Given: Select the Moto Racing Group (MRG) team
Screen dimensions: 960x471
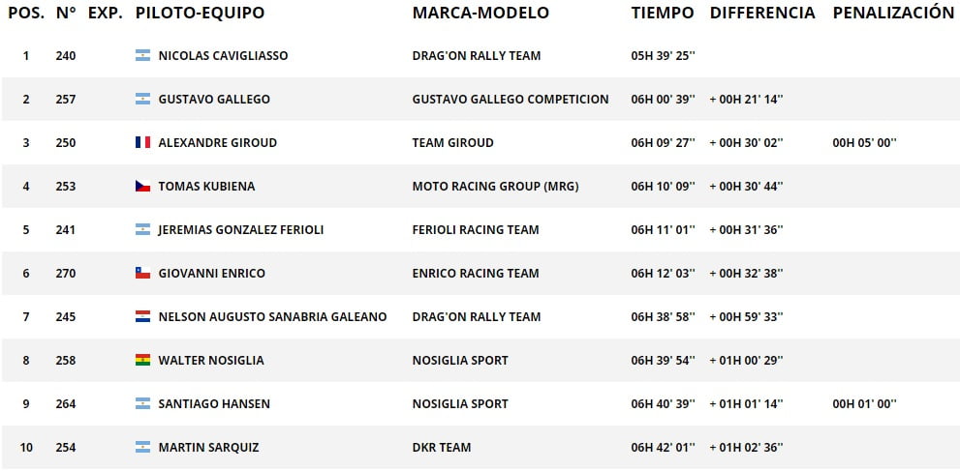Looking at the screenshot, I should 495,187.
